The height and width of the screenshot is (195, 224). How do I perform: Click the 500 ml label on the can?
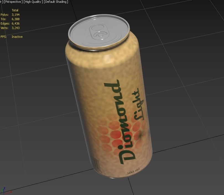coord(133,171)
